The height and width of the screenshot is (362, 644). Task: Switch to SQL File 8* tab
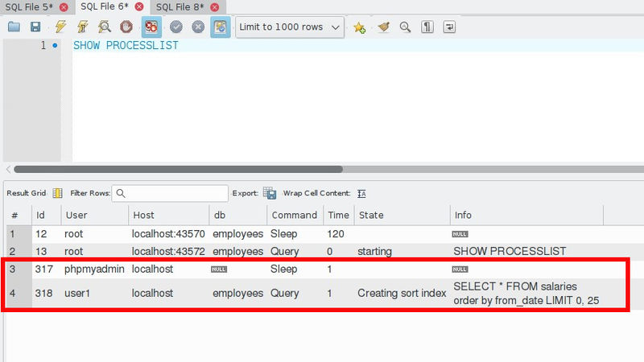coord(180,7)
